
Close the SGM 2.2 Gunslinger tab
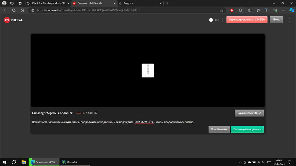click(x=69, y=3)
